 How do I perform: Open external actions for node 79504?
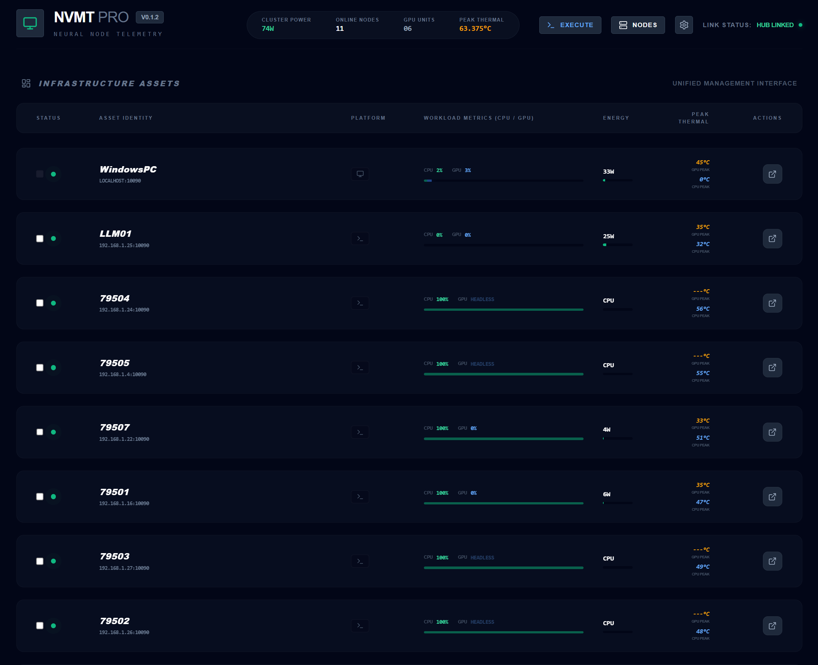click(773, 303)
